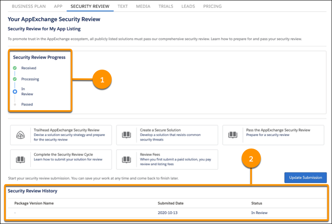Open the PRICING tab

pyautogui.click(x=212, y=6)
